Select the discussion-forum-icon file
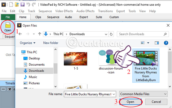This screenshot has width=172, height=108. pyautogui.click(x=111, y=62)
